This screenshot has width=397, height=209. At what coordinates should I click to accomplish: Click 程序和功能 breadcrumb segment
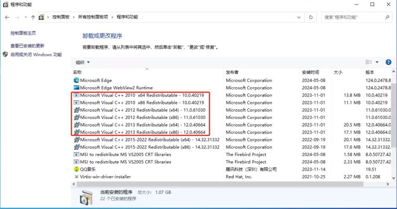coord(127,17)
